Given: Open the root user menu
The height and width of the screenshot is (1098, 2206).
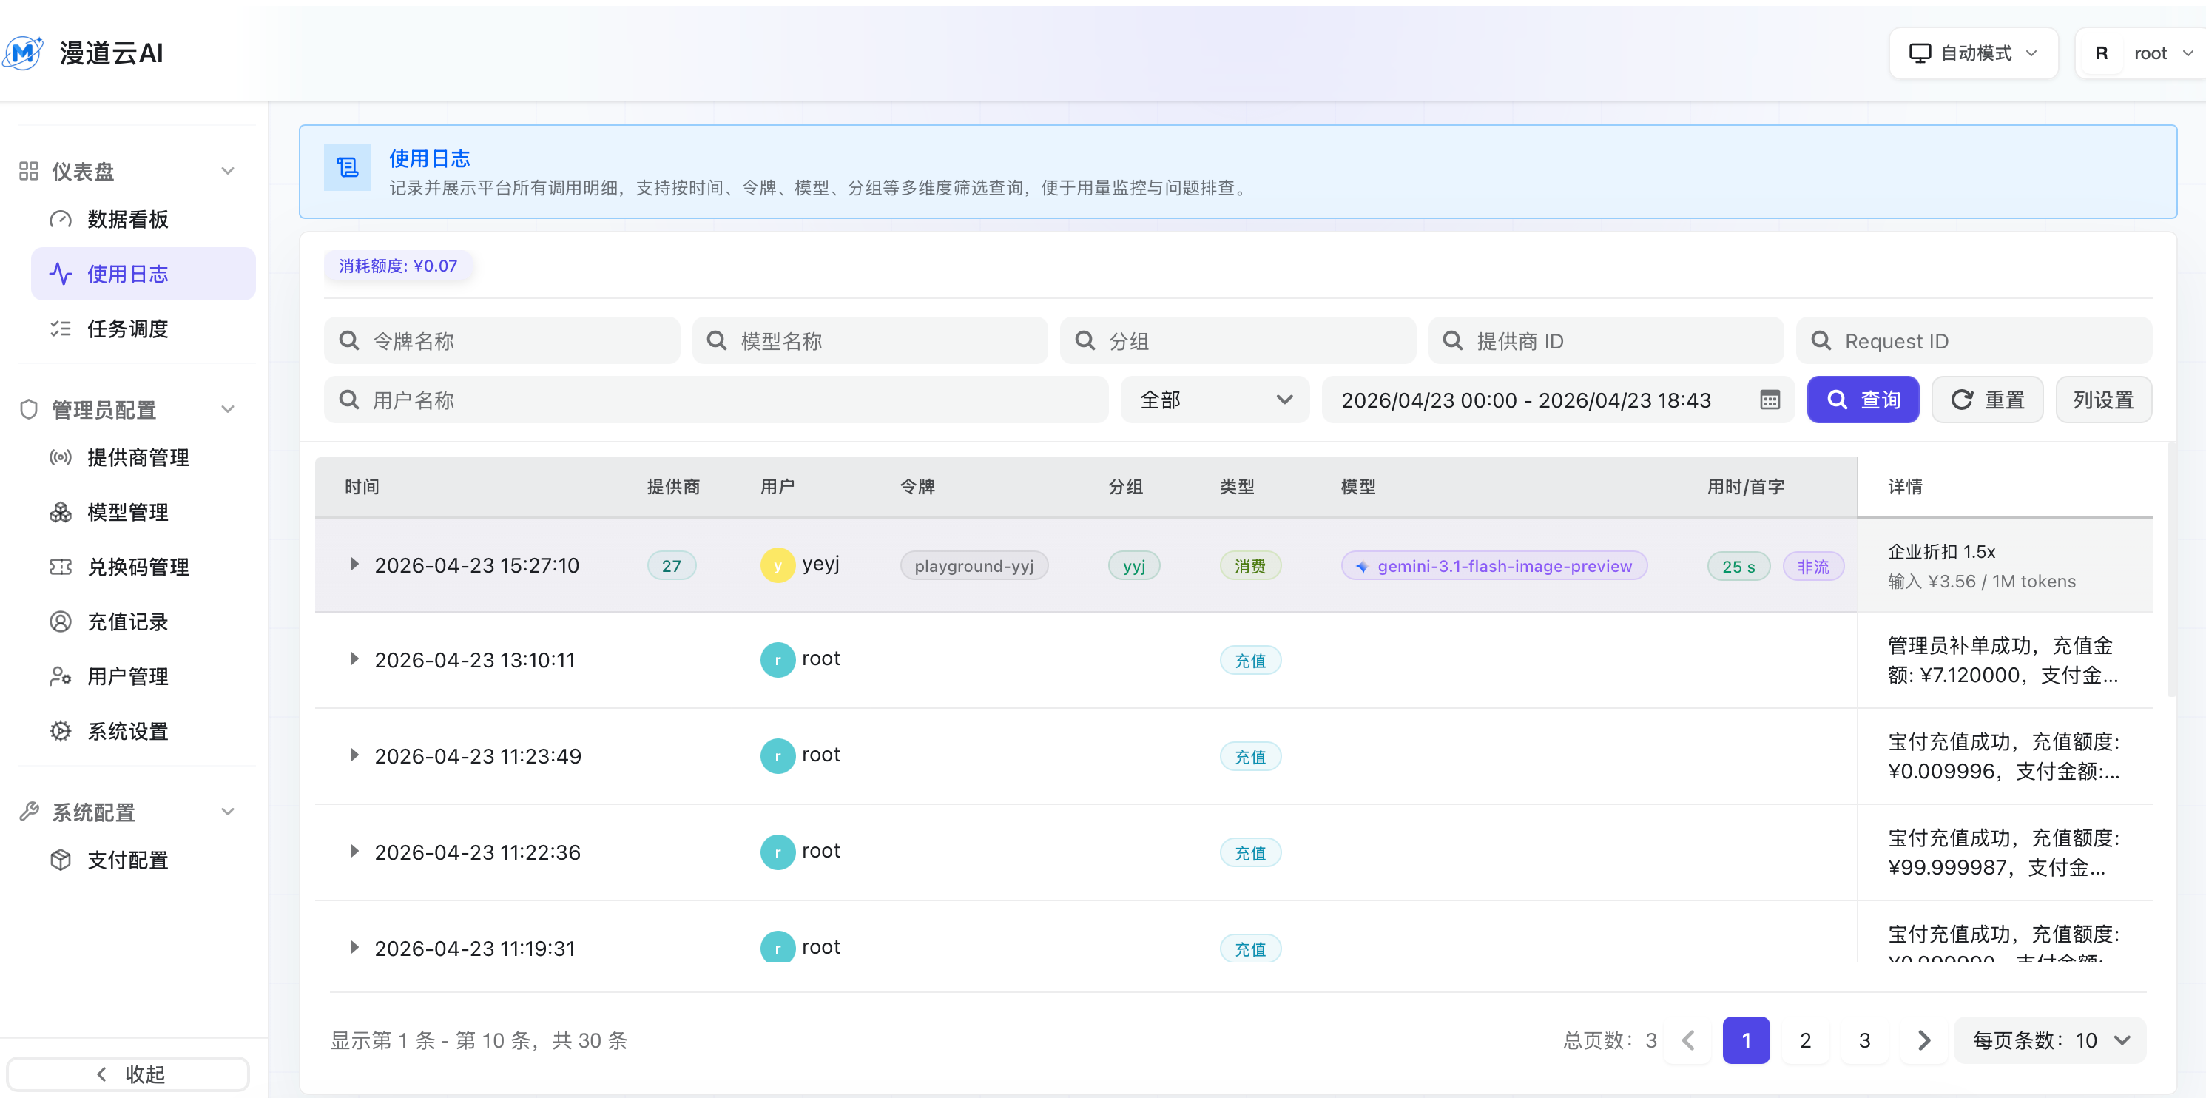Looking at the screenshot, I should [x=2142, y=53].
